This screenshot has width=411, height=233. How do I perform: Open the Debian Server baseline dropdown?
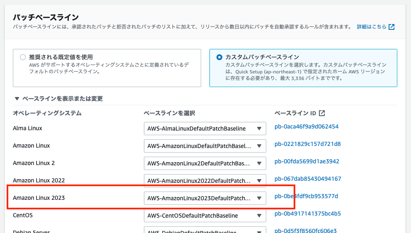coord(205,230)
